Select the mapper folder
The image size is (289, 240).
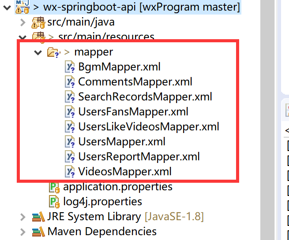point(94,52)
